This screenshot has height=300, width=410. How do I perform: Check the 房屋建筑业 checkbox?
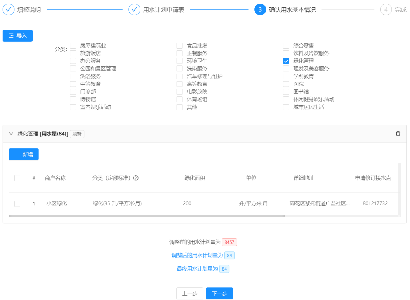(x=73, y=46)
